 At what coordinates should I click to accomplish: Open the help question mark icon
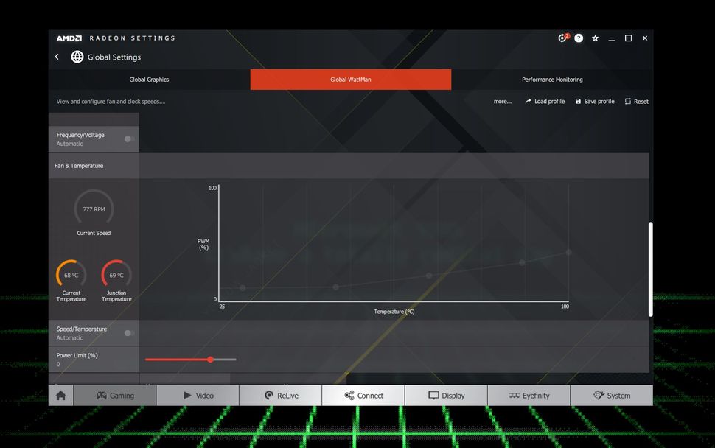[579, 38]
